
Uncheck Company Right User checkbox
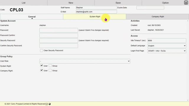click(x=42, y=70)
